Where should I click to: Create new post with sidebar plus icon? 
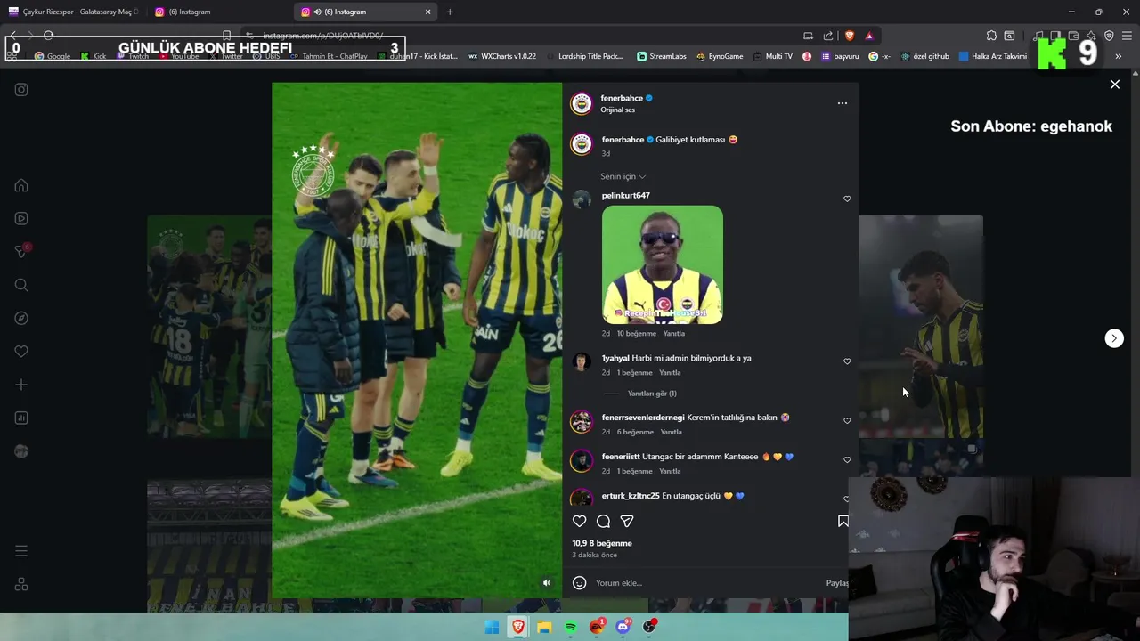[x=21, y=385]
